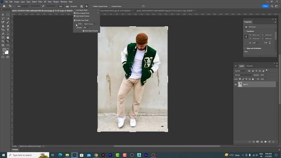The width and height of the screenshot is (281, 158).
Task: Open the rotation angle dropdown in Properties
Action: click(258, 43)
